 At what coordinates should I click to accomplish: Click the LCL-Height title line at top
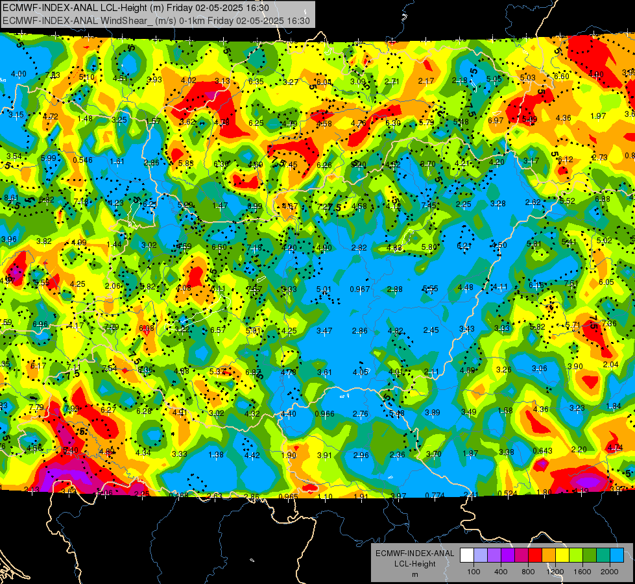coord(136,8)
